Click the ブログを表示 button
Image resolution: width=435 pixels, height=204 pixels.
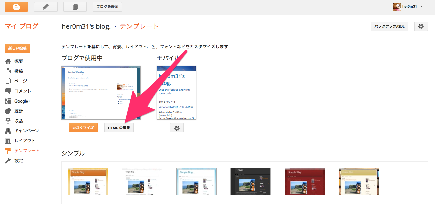pyautogui.click(x=107, y=7)
